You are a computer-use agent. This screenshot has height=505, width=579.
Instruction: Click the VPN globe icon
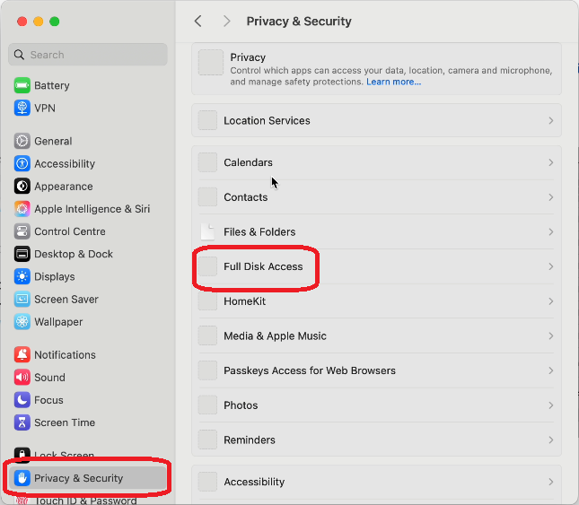coord(22,108)
